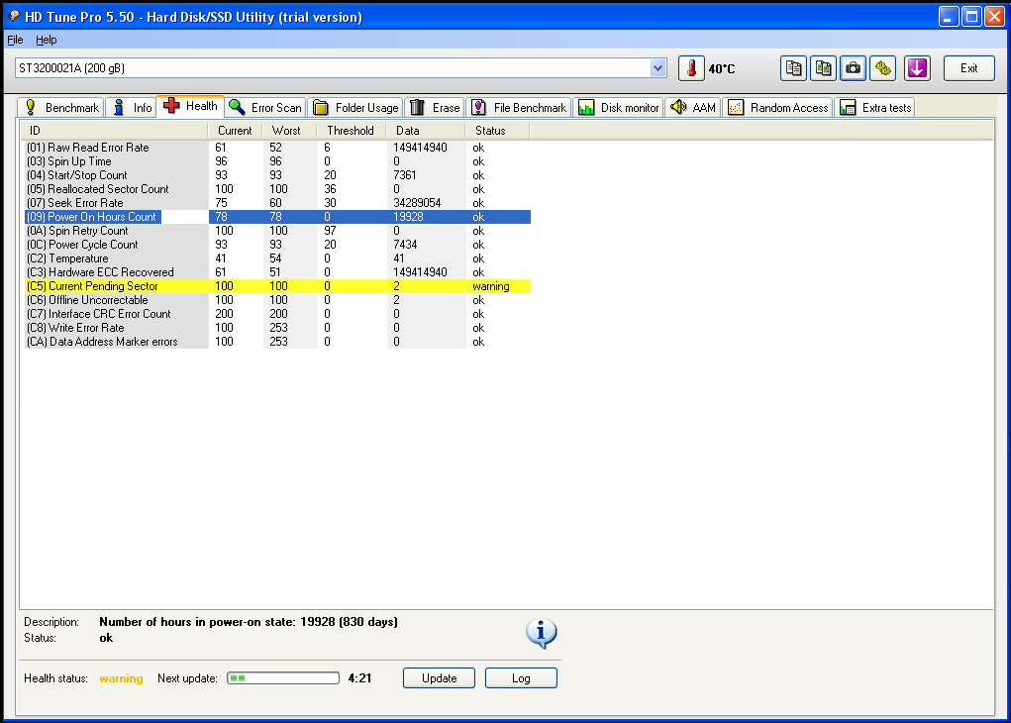Click the next update progress bar

[283, 677]
